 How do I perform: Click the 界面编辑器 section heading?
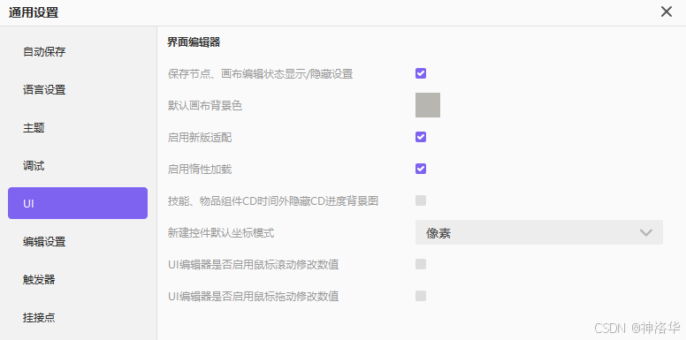(194, 42)
